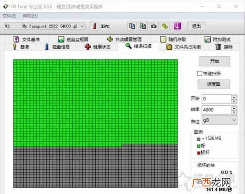245x194 pixels.
Task: Decrease the 结束 value with down arrow
Action: click(x=234, y=112)
